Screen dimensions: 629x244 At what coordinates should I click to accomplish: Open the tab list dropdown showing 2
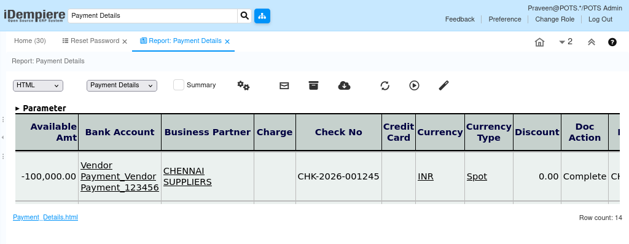(x=566, y=42)
